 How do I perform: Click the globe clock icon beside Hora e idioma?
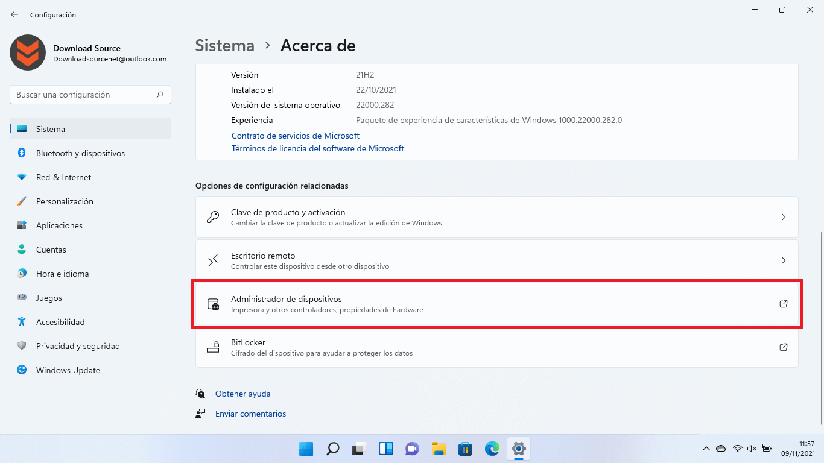(22, 274)
